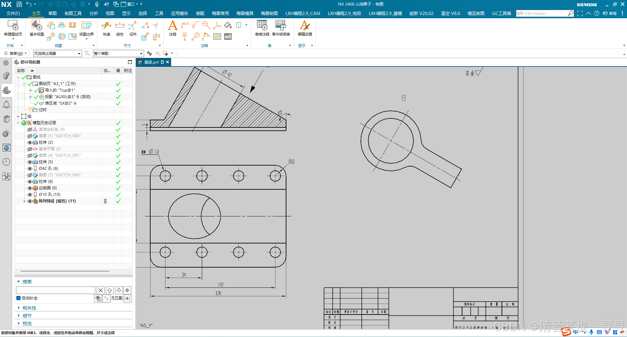Screen dimensions: 627x337
Task: Open the history clock sidebar icon
Action: (x=7, y=162)
